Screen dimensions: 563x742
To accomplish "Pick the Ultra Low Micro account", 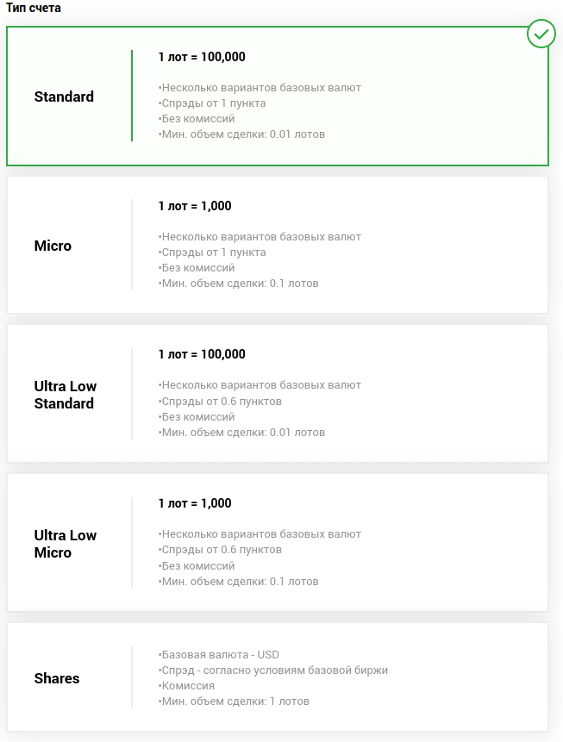I will pos(66,544).
